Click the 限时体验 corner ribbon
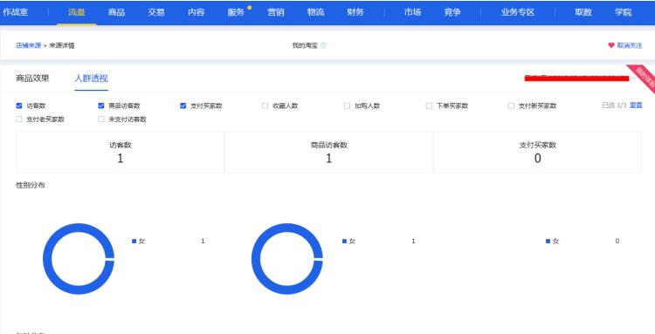This screenshot has height=334, width=655. pos(645,77)
